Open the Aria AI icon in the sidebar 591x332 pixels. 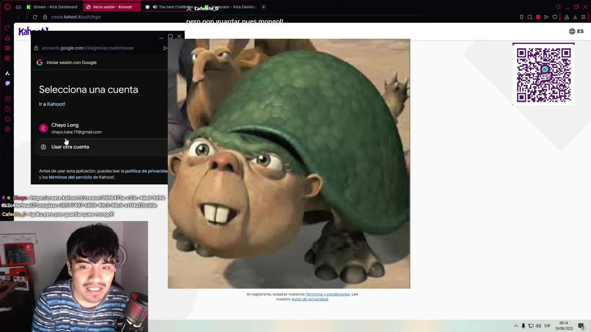[7, 73]
